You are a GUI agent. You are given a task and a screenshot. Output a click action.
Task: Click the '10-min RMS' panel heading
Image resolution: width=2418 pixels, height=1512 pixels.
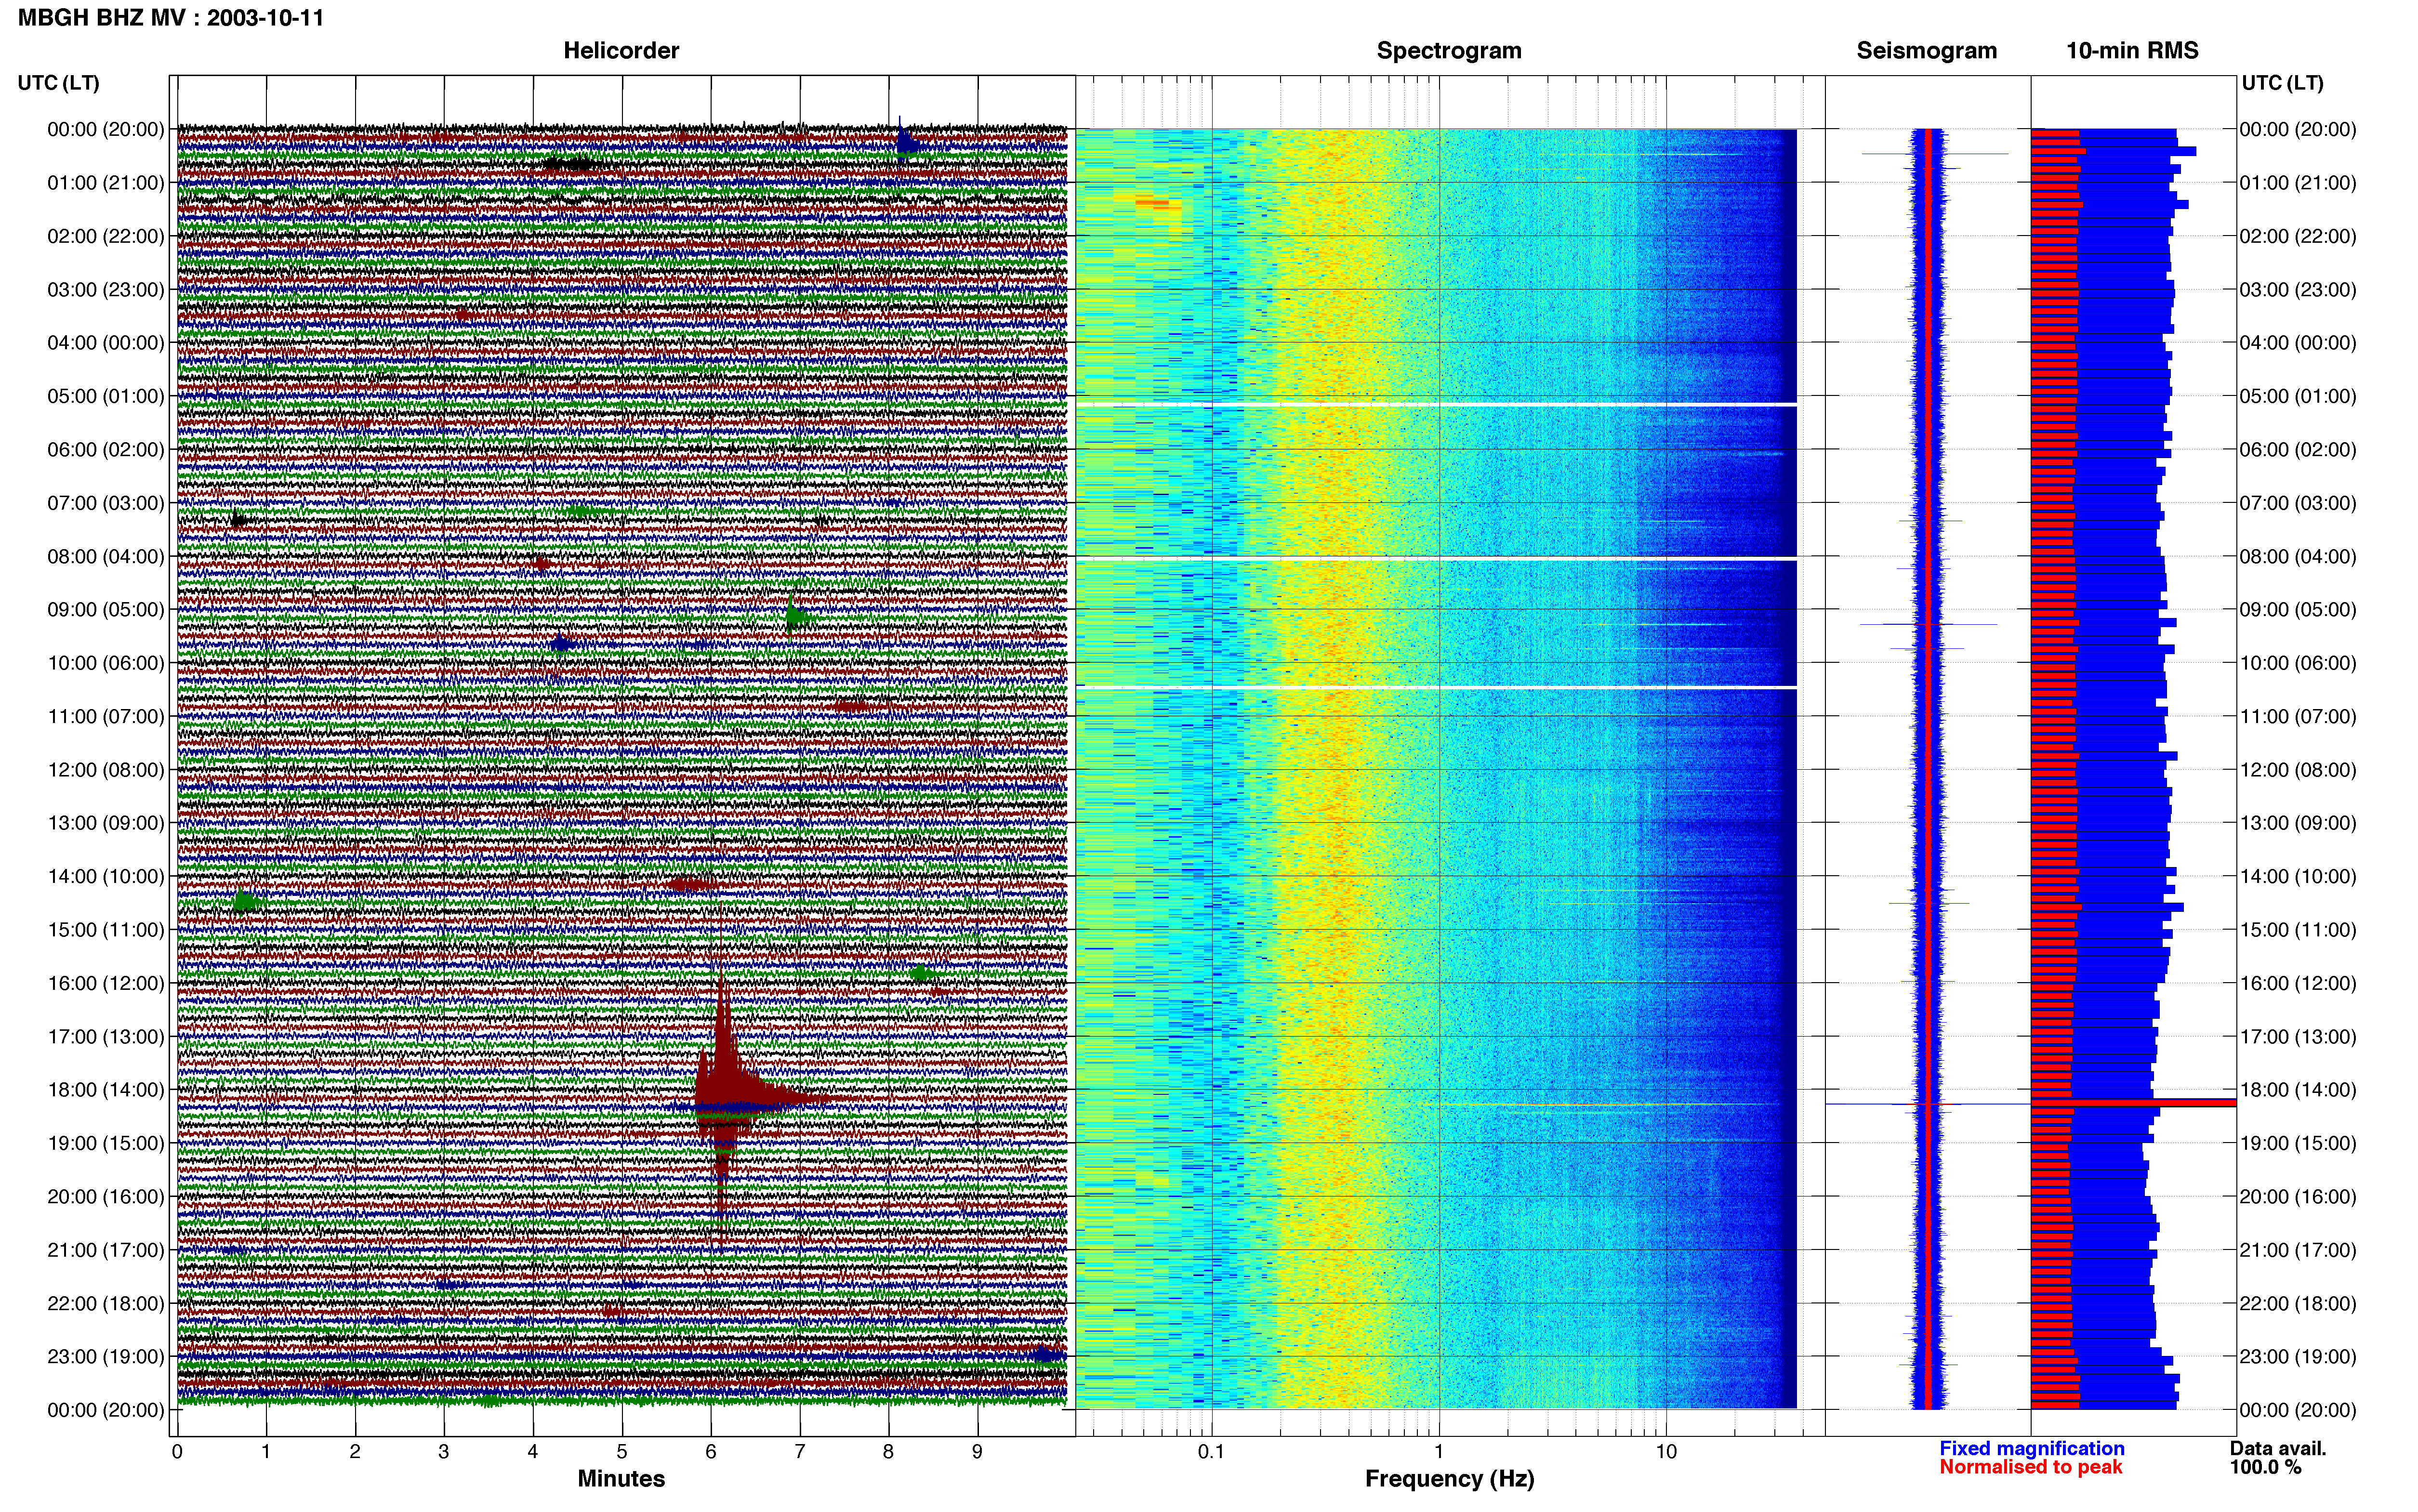[x=2132, y=51]
